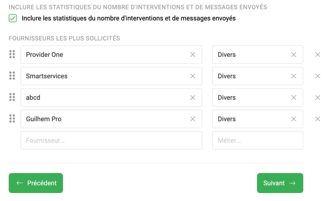Open Divers dropdown for Smartservices

click(x=250, y=76)
